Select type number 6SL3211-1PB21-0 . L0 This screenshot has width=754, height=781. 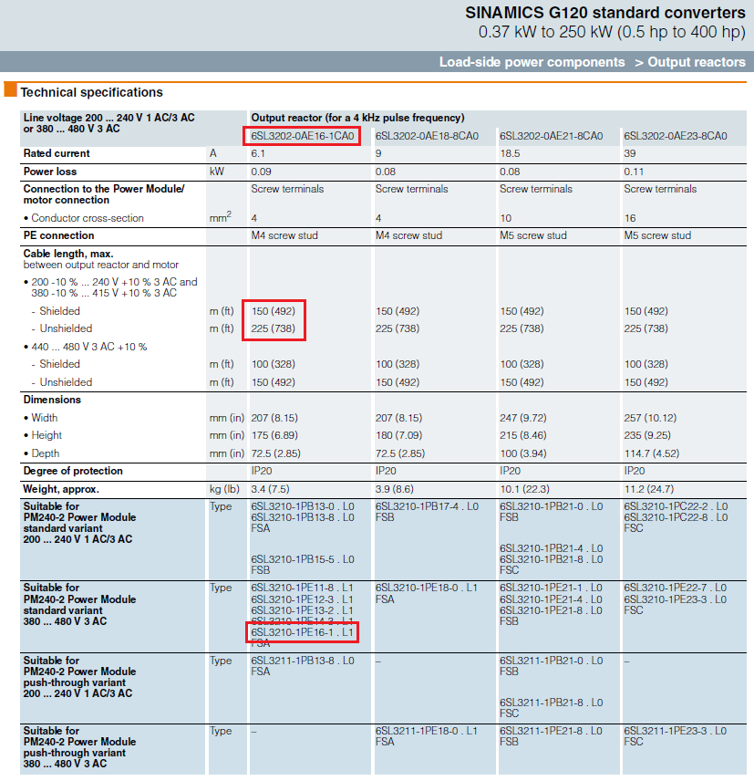click(x=552, y=661)
